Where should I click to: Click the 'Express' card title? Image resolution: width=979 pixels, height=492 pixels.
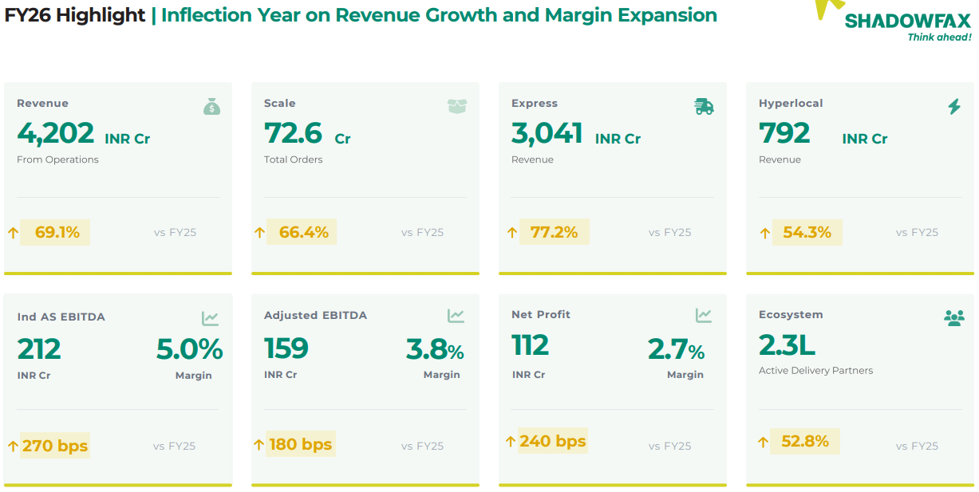click(535, 104)
